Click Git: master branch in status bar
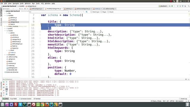 coord(180,101)
